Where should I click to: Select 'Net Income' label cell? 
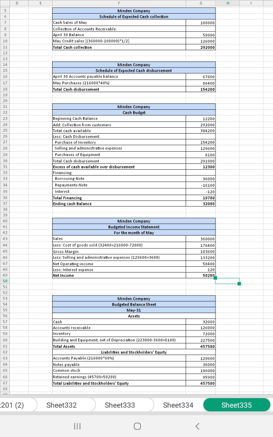tap(119, 276)
